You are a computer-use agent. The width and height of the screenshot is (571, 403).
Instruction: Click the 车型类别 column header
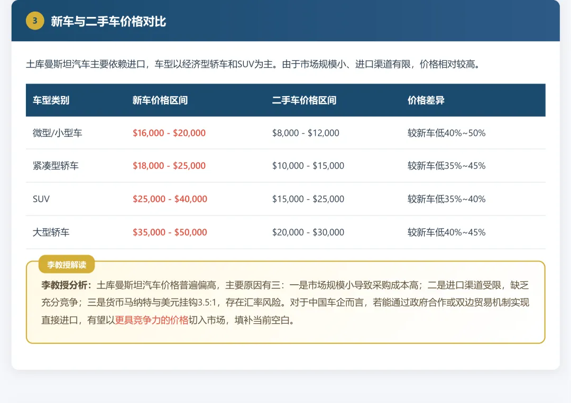pos(50,100)
